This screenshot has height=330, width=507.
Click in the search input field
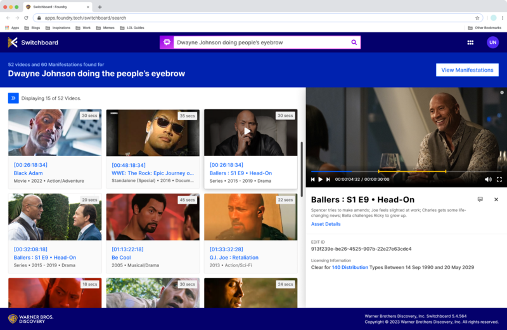click(262, 43)
